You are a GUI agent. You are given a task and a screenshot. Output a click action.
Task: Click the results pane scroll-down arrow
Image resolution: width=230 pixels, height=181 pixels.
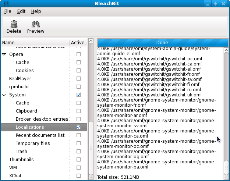pos(226,177)
